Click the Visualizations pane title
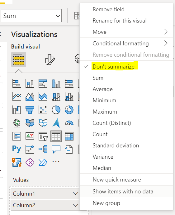The width and height of the screenshot is (175, 215). coord(34,34)
